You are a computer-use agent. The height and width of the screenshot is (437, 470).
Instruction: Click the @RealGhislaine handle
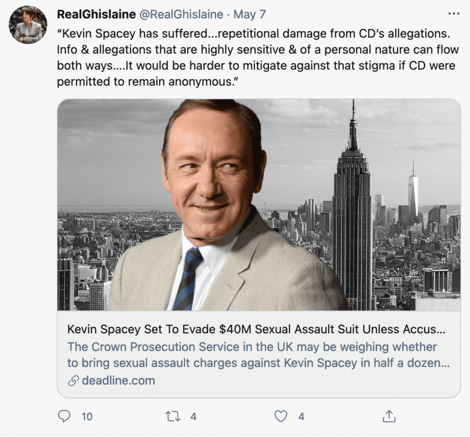click(182, 14)
